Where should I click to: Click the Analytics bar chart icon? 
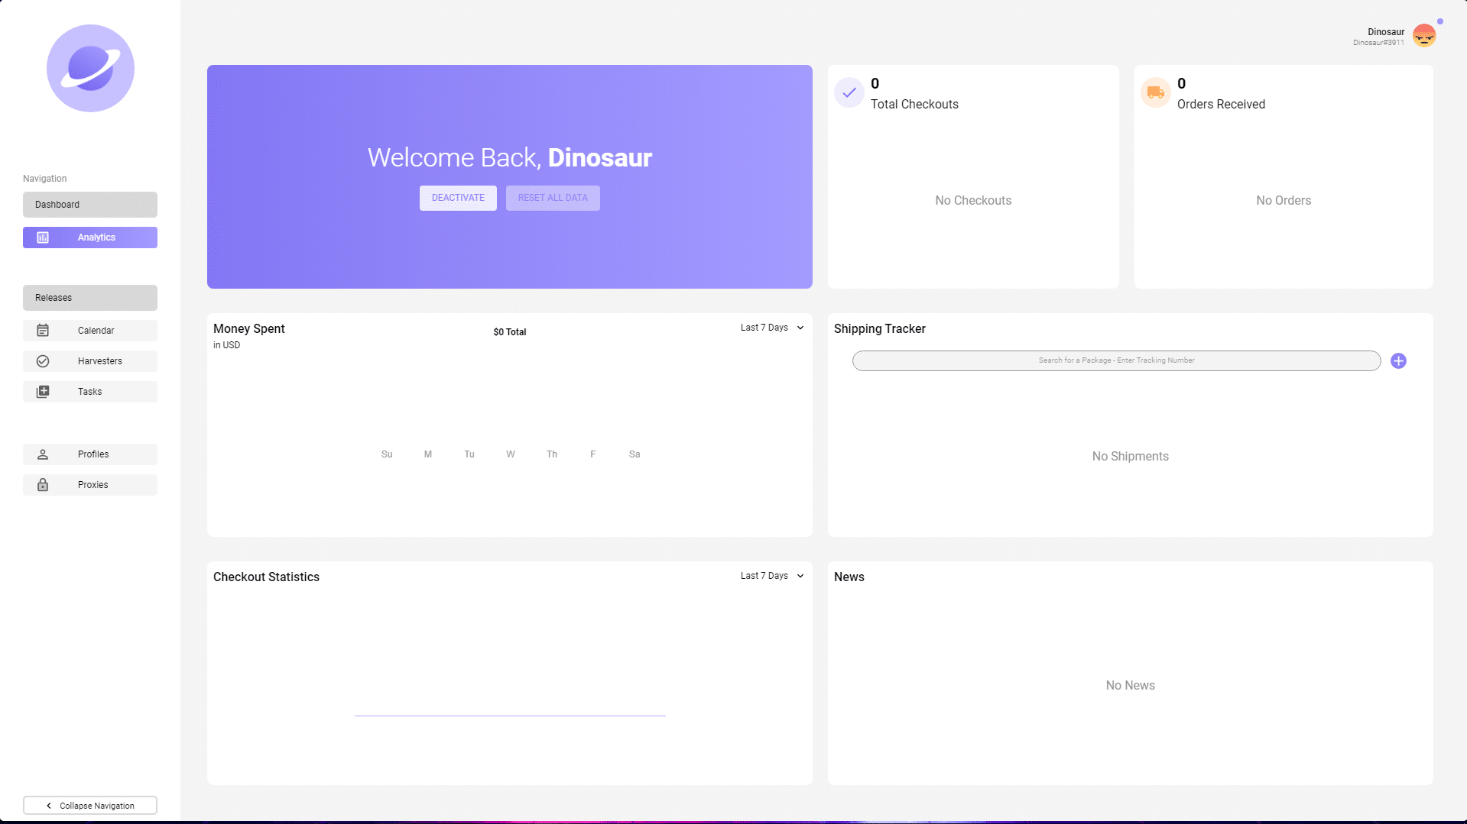coord(43,238)
